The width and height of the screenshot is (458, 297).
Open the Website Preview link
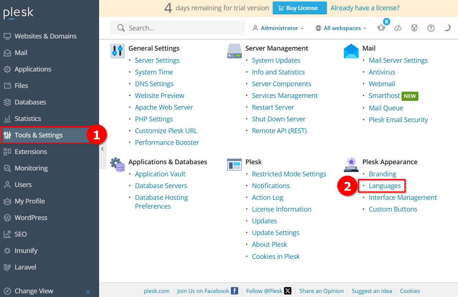(160, 96)
